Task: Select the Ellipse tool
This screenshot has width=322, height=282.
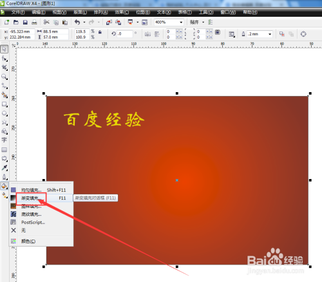Action: [x=5, y=113]
